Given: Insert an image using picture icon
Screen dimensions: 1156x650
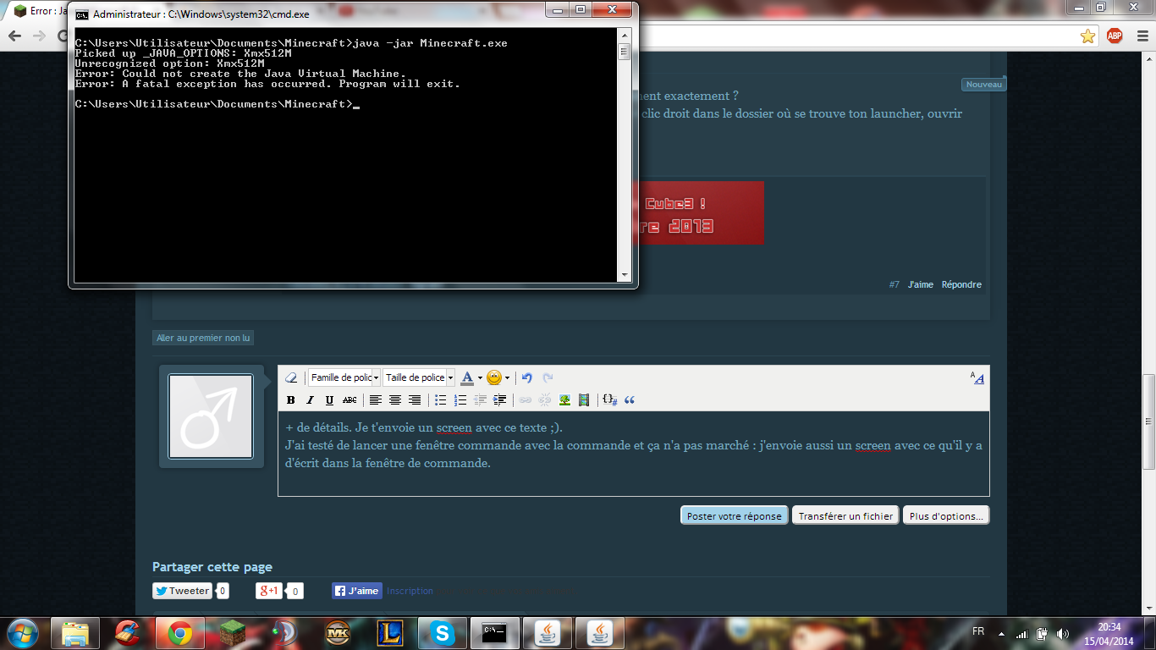Looking at the screenshot, I should pyautogui.click(x=564, y=400).
